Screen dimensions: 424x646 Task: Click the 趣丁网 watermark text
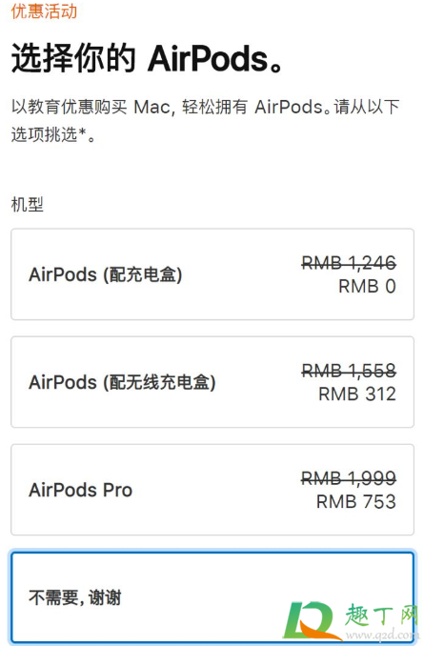(x=381, y=616)
